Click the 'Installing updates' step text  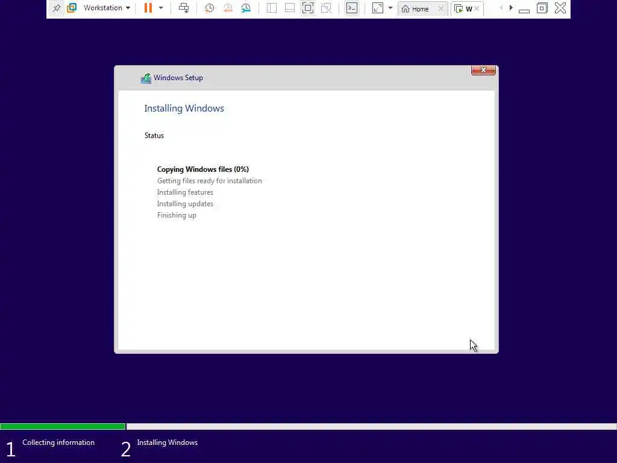coord(185,204)
